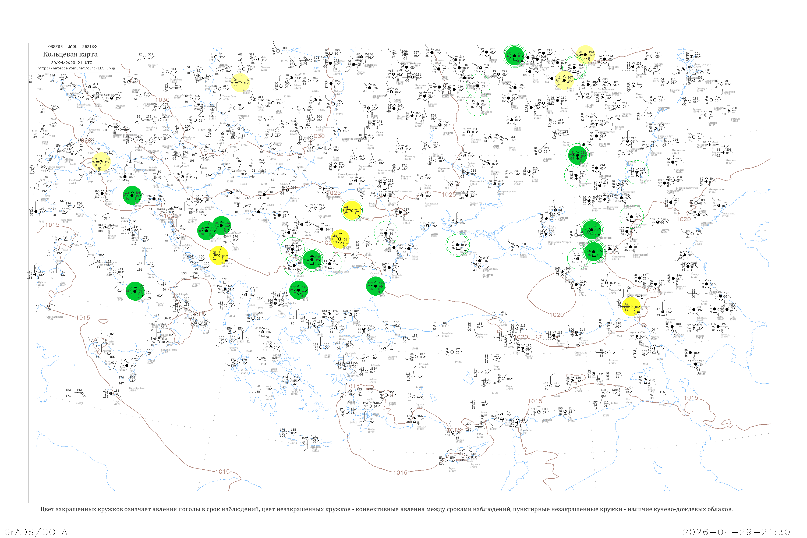Click the 1030 isobar label near Fritzlar
The width and height of the screenshot is (807, 538).
162,100
